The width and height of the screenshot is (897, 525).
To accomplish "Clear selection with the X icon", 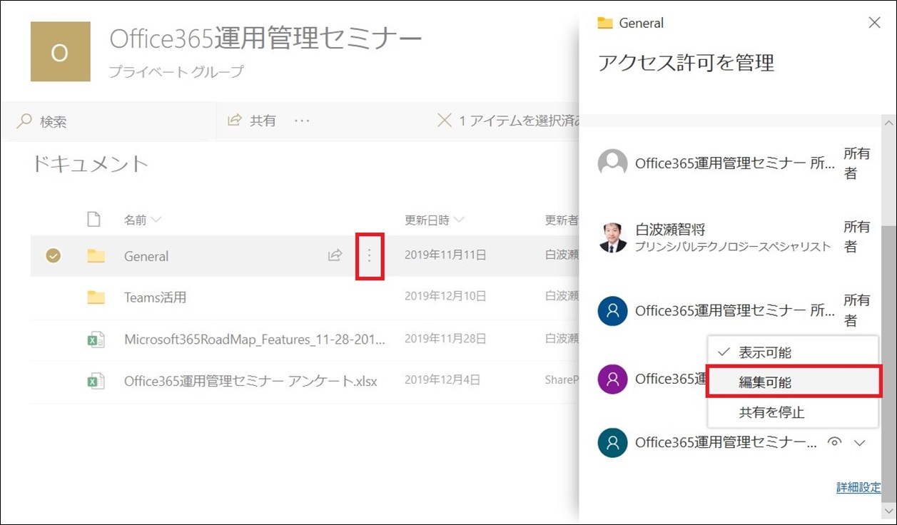I will [444, 121].
